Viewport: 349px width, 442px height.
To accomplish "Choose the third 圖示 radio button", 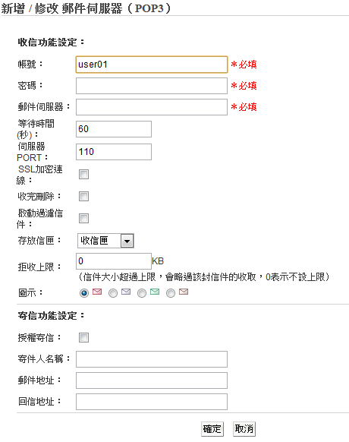I will tap(142, 293).
